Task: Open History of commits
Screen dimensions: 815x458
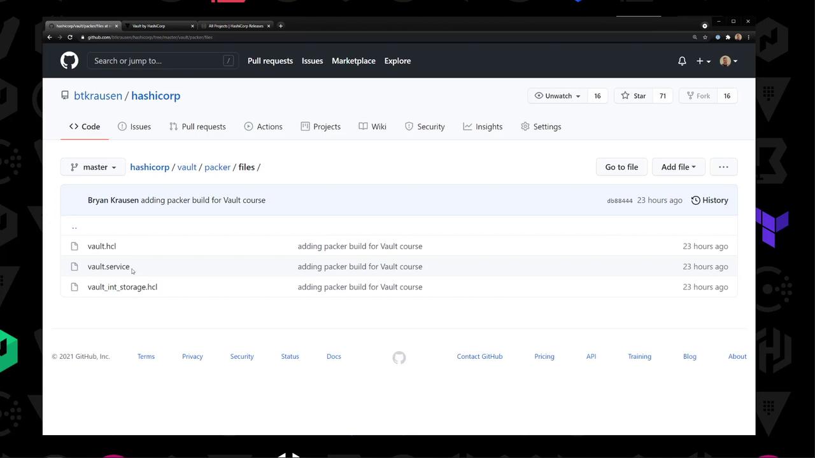Action: [709, 200]
